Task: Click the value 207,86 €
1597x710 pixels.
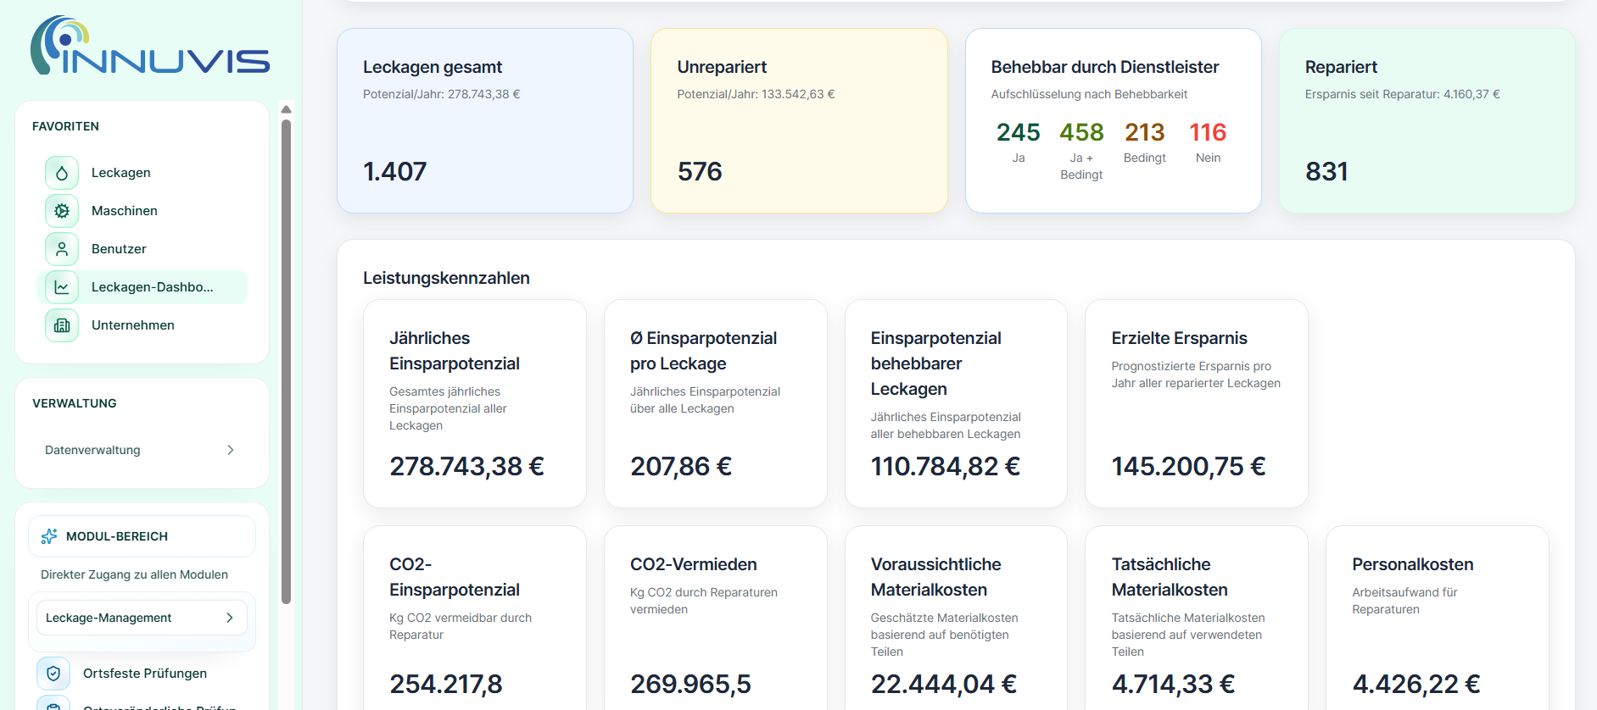Action: pyautogui.click(x=681, y=466)
